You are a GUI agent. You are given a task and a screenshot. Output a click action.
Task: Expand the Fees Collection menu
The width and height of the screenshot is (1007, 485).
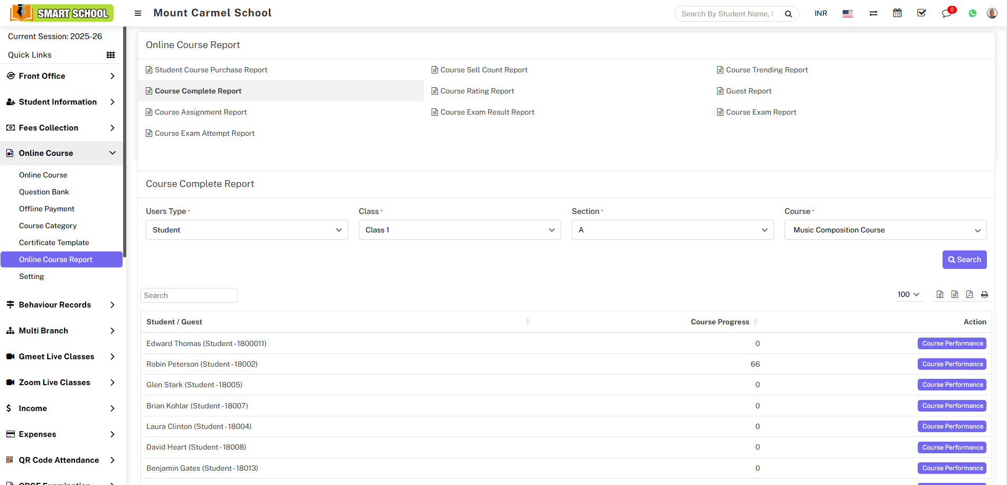pyautogui.click(x=61, y=128)
